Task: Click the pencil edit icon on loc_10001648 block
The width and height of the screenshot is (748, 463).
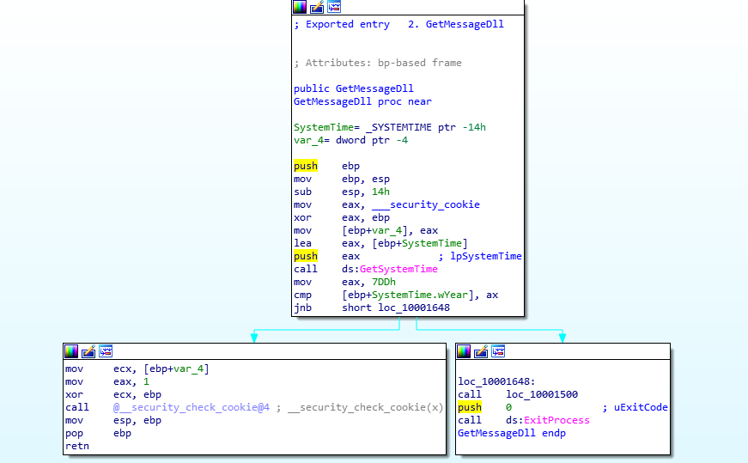Action: (x=481, y=350)
